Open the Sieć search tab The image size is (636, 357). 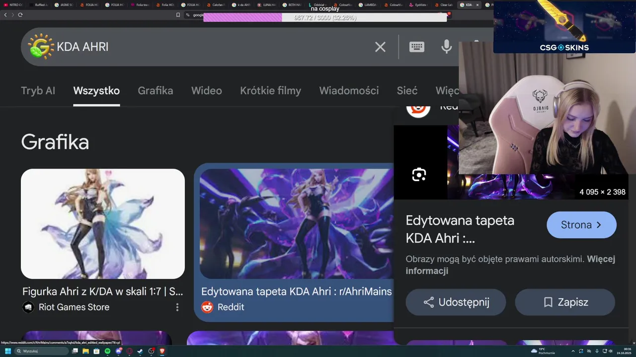coord(407,91)
